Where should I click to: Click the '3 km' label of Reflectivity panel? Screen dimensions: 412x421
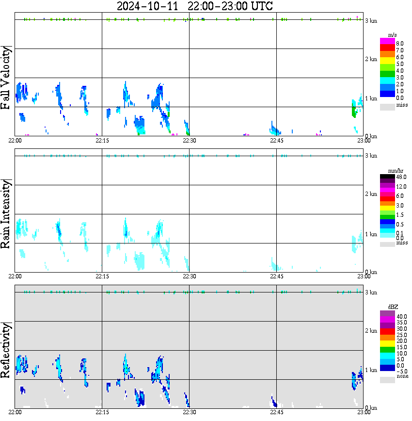(x=371, y=292)
